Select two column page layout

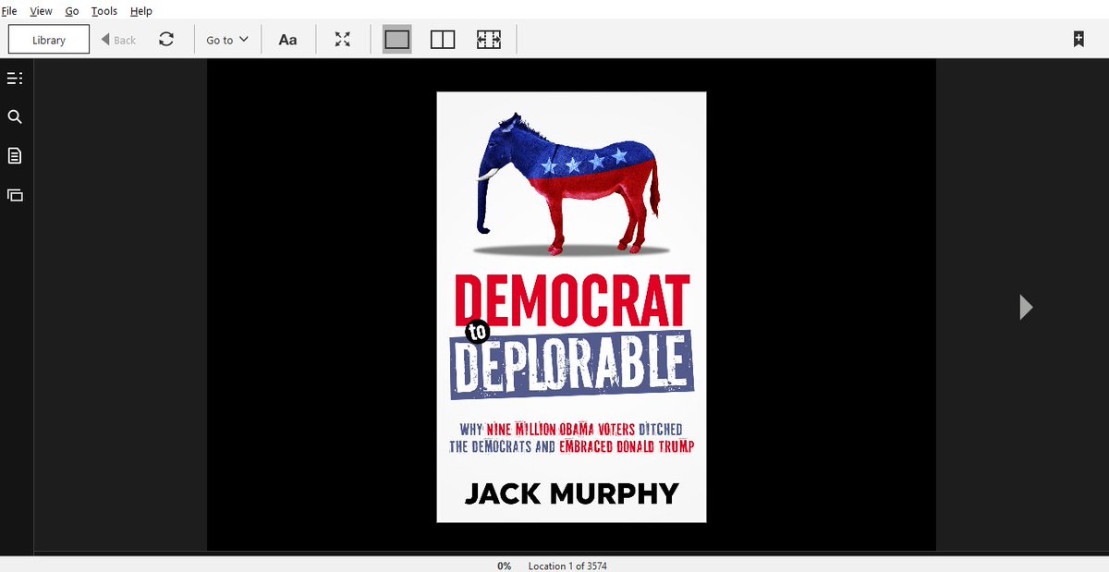click(x=443, y=40)
